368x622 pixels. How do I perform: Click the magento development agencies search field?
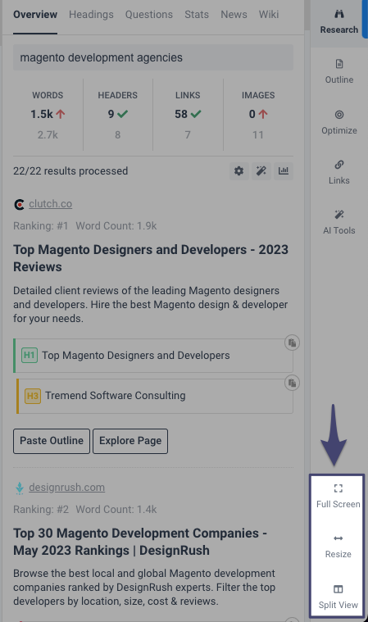pyautogui.click(x=153, y=57)
